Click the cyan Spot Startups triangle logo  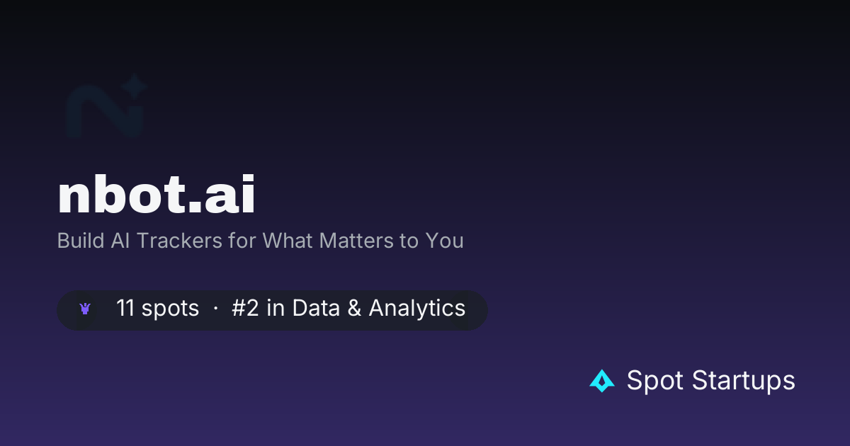coord(602,381)
